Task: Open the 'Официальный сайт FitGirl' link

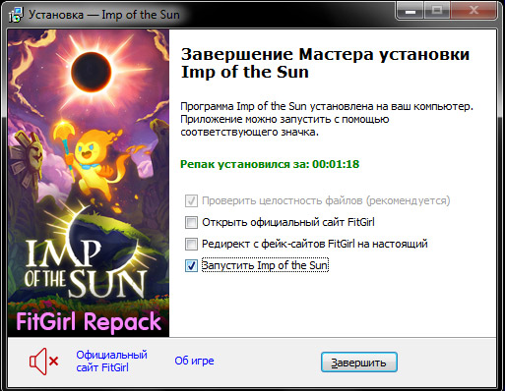Action: point(111,361)
